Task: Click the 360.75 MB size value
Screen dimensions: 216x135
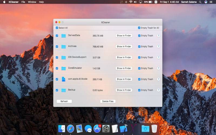Action: pyautogui.click(x=98, y=36)
